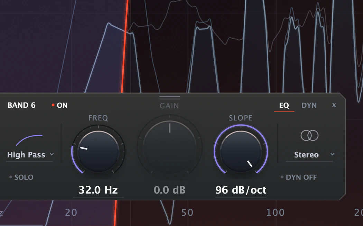The width and height of the screenshot is (363, 226).
Task: Click the stereo linked-circles icon
Action: (309, 135)
